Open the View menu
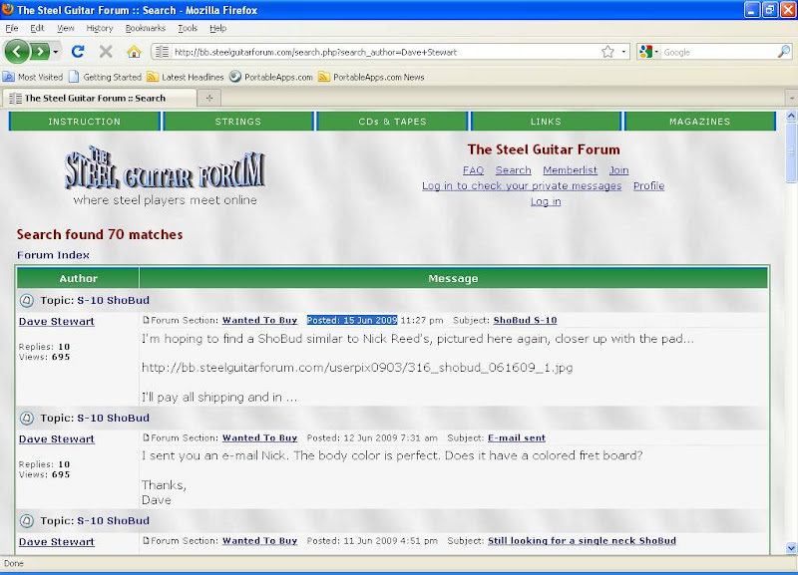 65,29
